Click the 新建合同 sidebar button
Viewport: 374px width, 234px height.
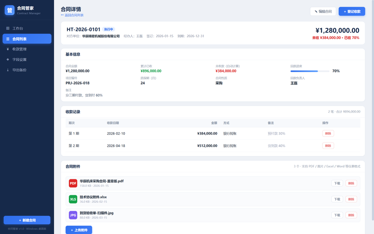[x=27, y=220]
